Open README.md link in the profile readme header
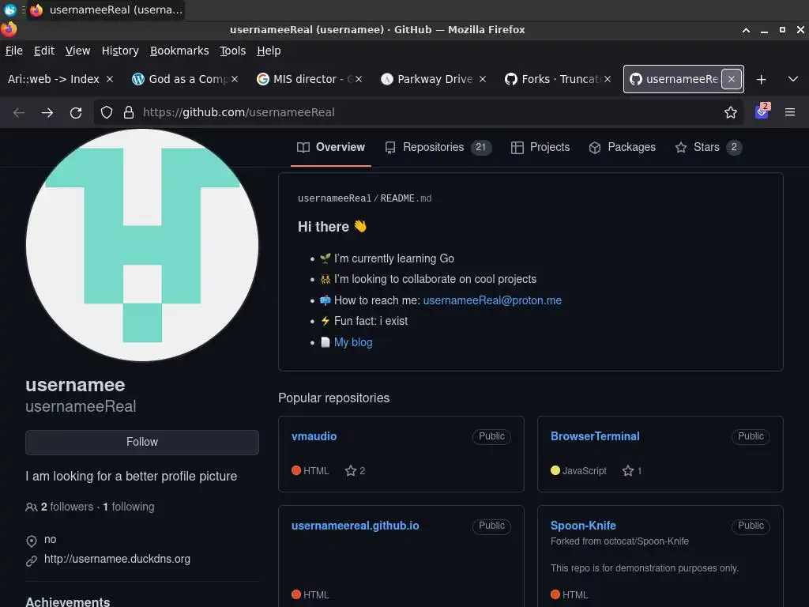Image resolution: width=809 pixels, height=607 pixels. (406, 198)
